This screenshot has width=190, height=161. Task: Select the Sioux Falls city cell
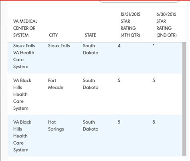[x=59, y=46]
